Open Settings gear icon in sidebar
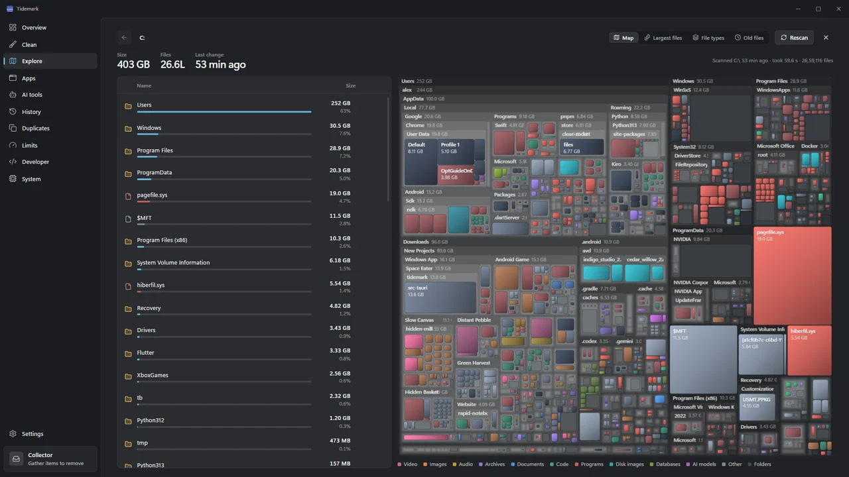 (x=13, y=434)
